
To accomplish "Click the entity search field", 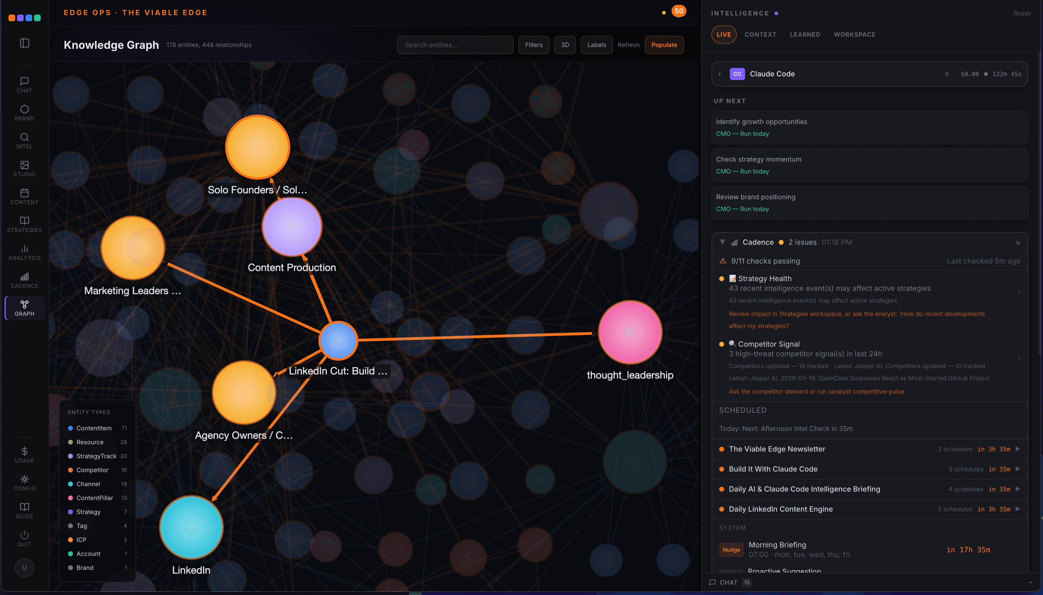I will click(454, 45).
